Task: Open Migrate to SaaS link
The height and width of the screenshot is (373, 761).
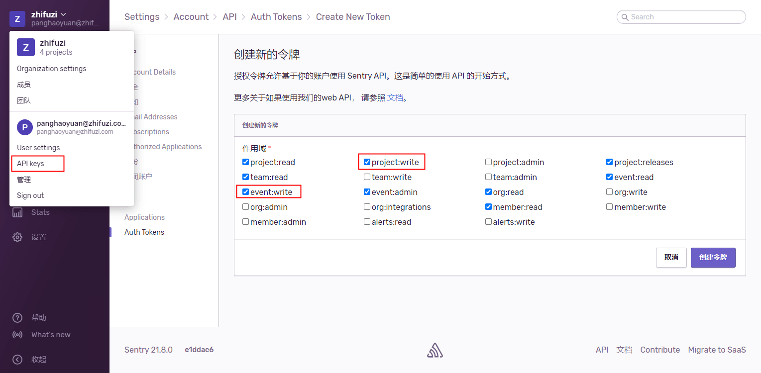Action: point(717,350)
